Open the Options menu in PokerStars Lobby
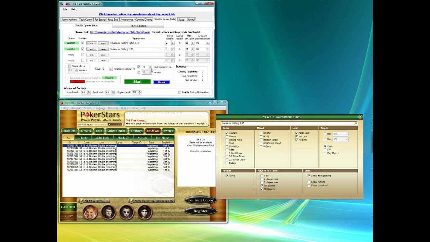The image size is (430, 242). pyautogui.click(x=125, y=108)
